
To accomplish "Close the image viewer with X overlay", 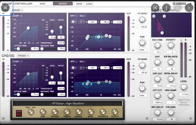I will click(x=5, y=8).
